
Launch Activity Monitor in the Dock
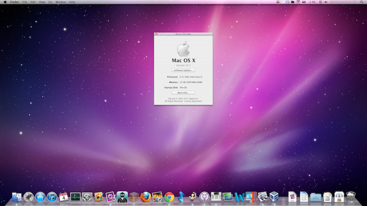tap(75, 197)
